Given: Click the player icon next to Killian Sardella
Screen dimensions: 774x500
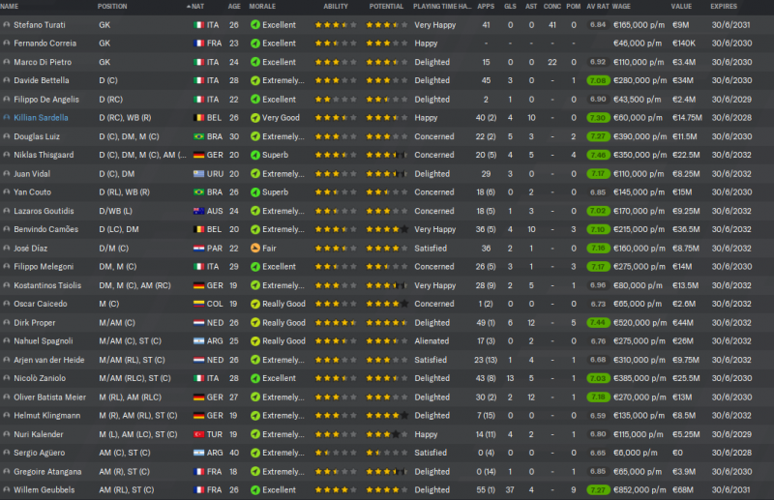Looking at the screenshot, I should [7, 118].
